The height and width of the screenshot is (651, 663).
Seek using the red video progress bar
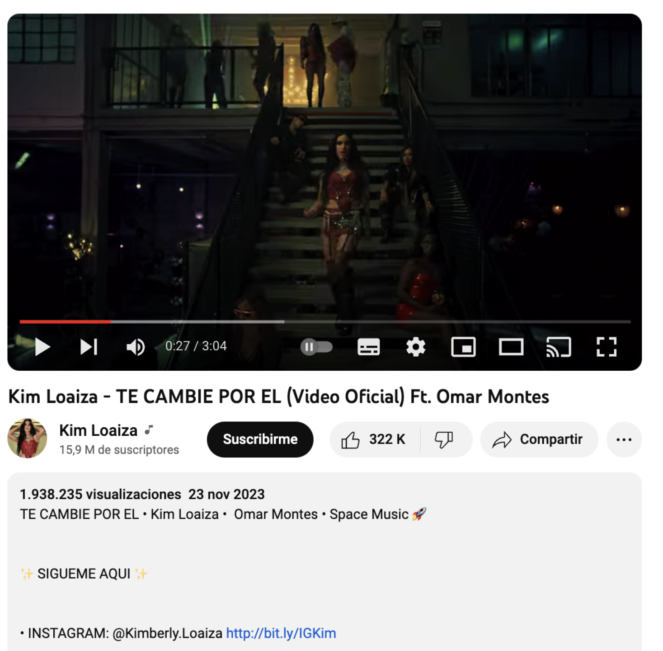point(325,322)
